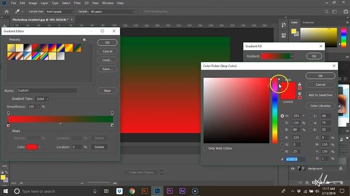Click the taskbar microphone icon

pos(95,191)
